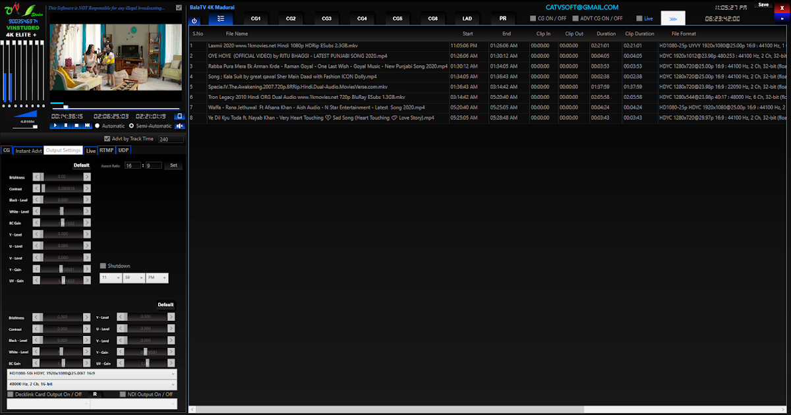Increase lower Y-Level with right arrow
791x415 pixels.
[171, 317]
